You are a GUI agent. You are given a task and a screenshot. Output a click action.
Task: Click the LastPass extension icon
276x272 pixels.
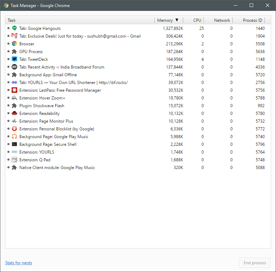click(x=14, y=90)
